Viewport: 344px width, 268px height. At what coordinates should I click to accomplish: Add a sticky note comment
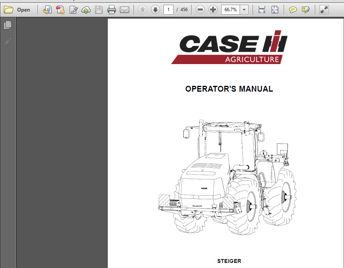pos(293,10)
